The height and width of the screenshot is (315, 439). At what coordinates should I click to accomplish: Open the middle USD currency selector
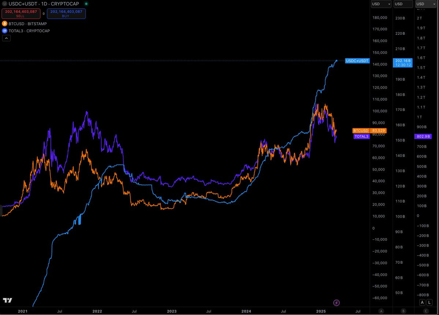(403, 4)
